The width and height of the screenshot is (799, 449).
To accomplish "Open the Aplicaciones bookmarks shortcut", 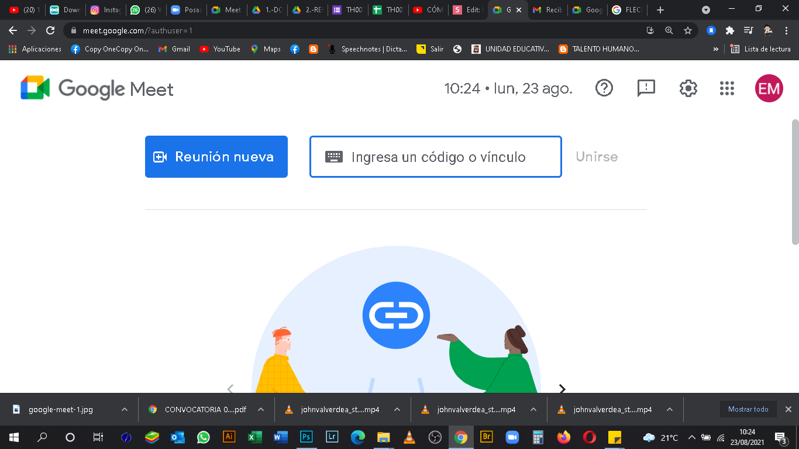I will (x=35, y=49).
